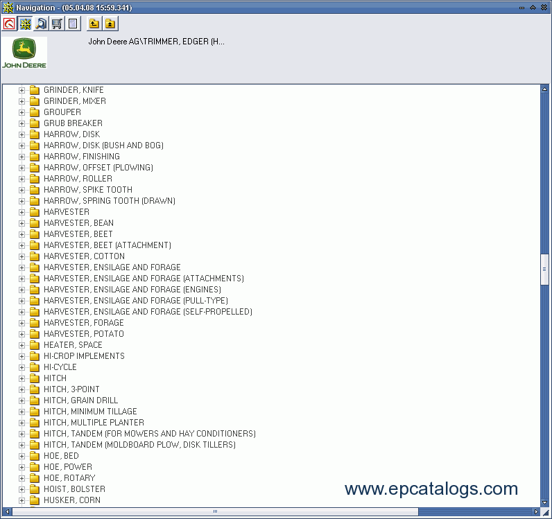Select the HUSKER, CORN folder icon
Screen dimensions: 552x519
[34, 500]
